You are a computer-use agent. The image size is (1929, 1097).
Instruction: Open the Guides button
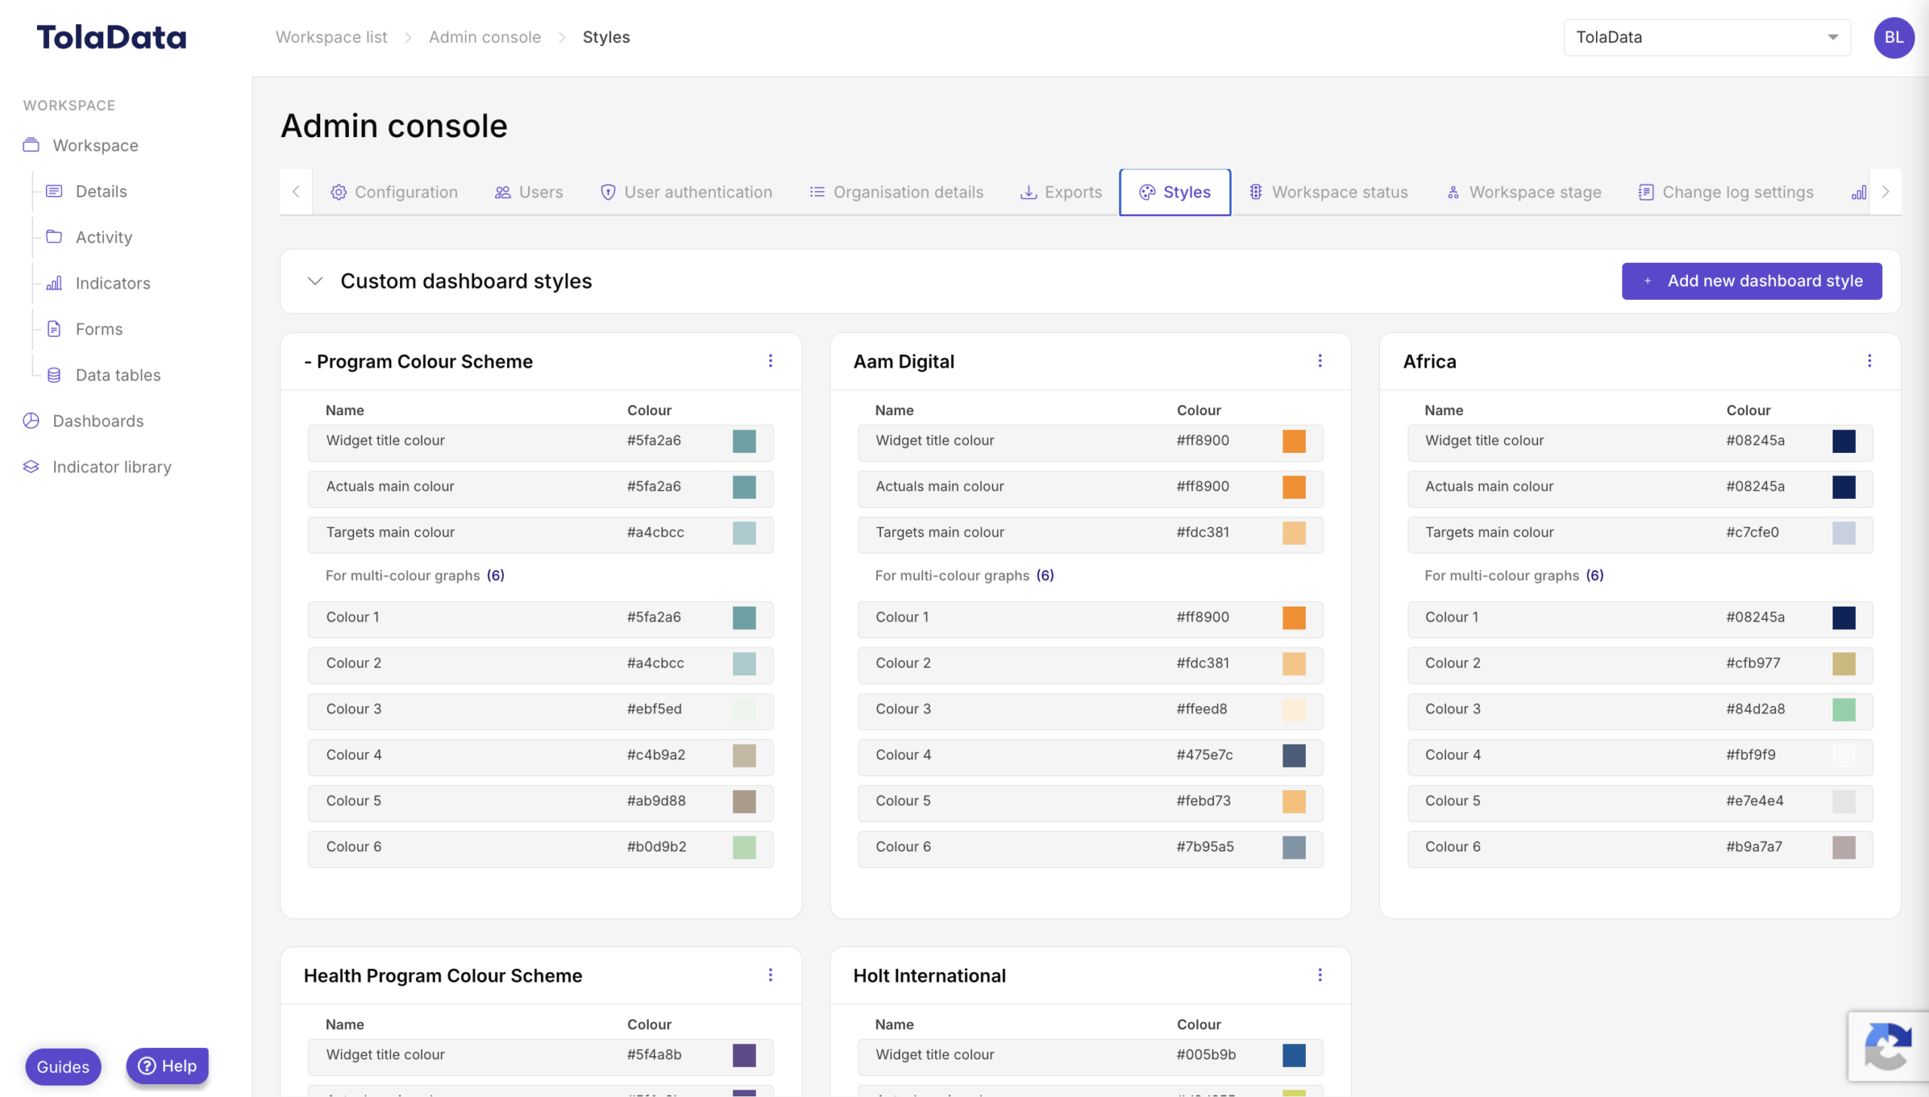63,1066
